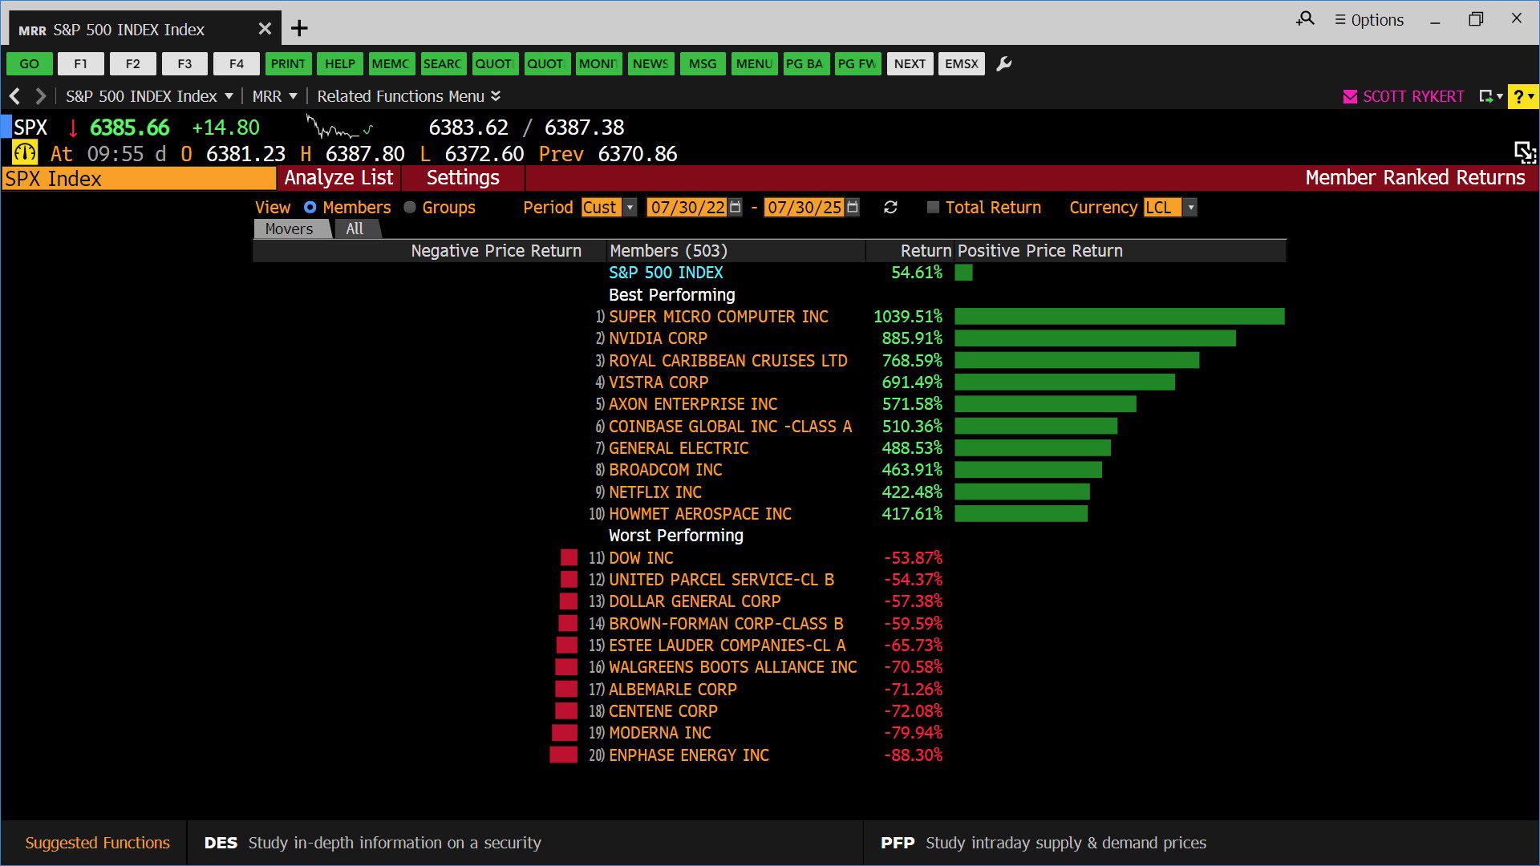Image resolution: width=1540 pixels, height=866 pixels.
Task: Switch to the Movers tab
Action: click(290, 229)
